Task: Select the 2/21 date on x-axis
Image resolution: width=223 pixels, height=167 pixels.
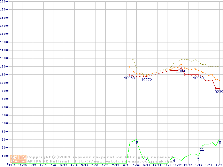Action: [218, 165]
